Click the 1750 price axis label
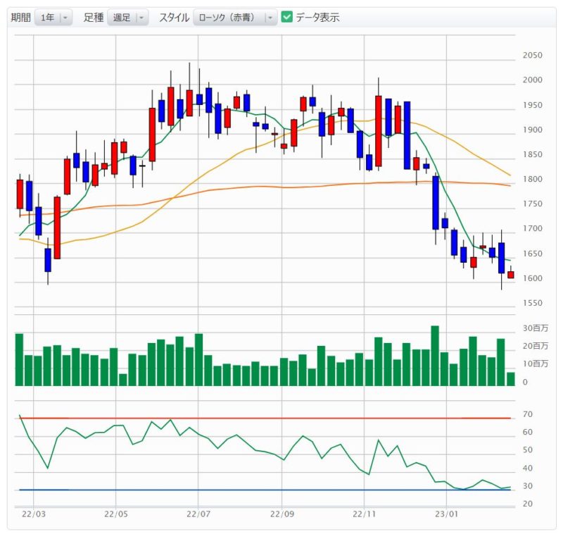 point(533,204)
